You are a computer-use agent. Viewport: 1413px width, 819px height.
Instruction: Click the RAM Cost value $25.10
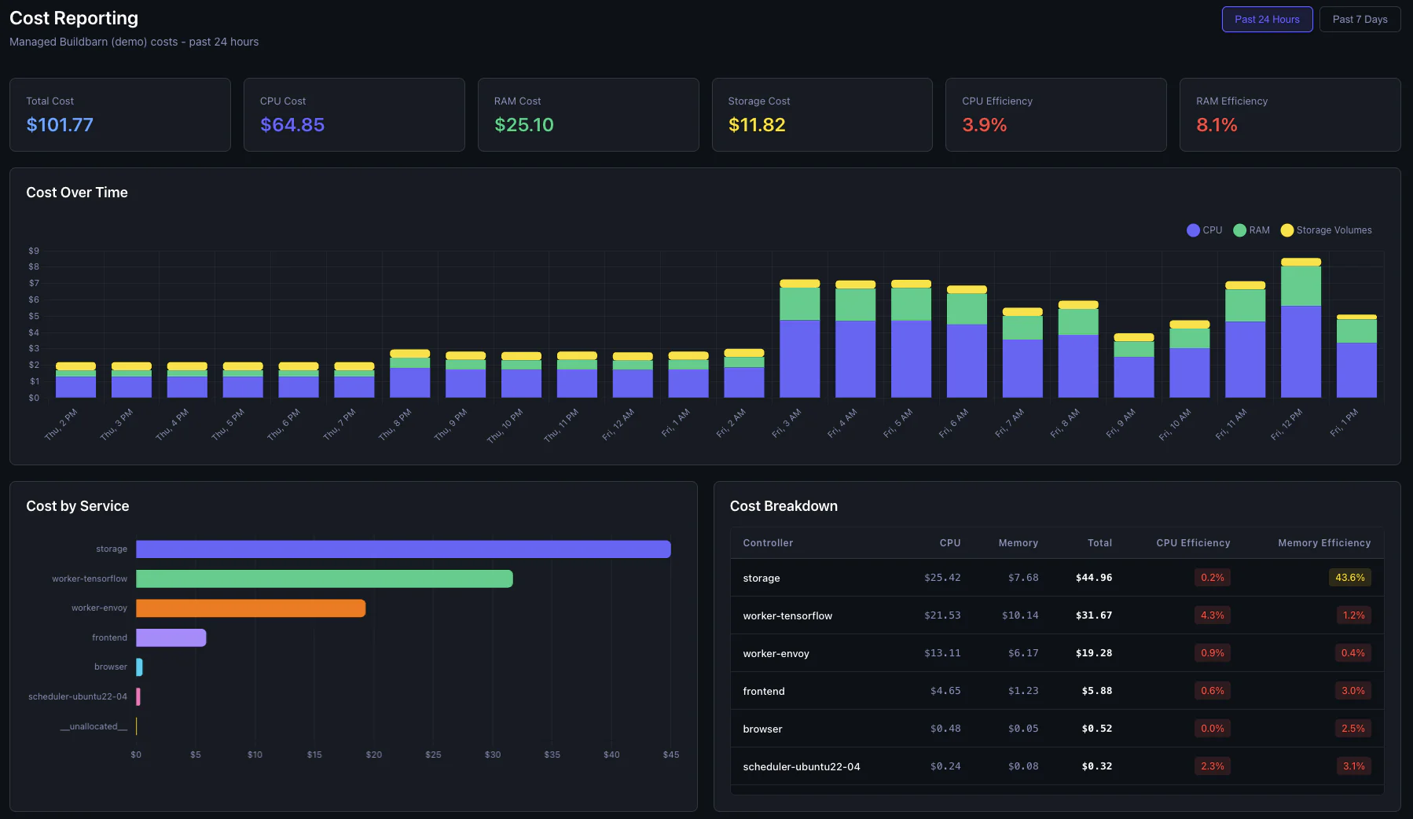pyautogui.click(x=524, y=125)
